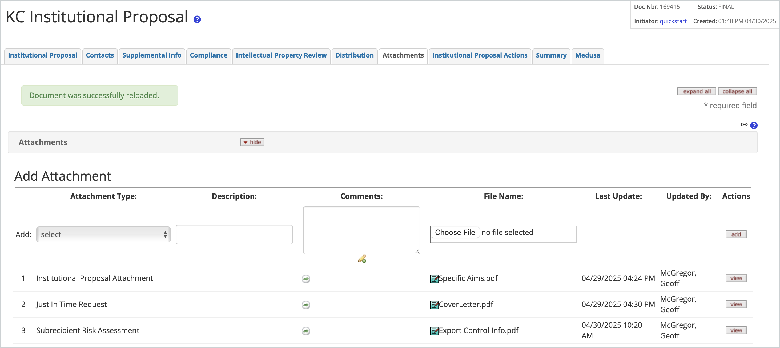Click the PDF icon next to Specific Aims.pdf
780x348 pixels.
(434, 279)
